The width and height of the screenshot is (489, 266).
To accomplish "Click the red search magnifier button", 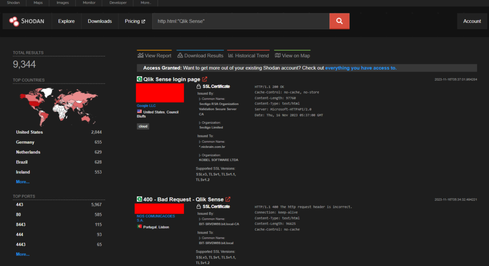I will click(340, 21).
